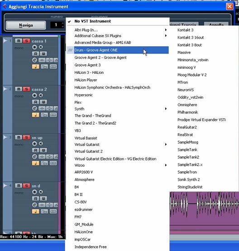Image resolution: width=239 pixels, height=251 pixels.
Task: Click the lock icon on cassa 1
Action: click(x=44, y=67)
